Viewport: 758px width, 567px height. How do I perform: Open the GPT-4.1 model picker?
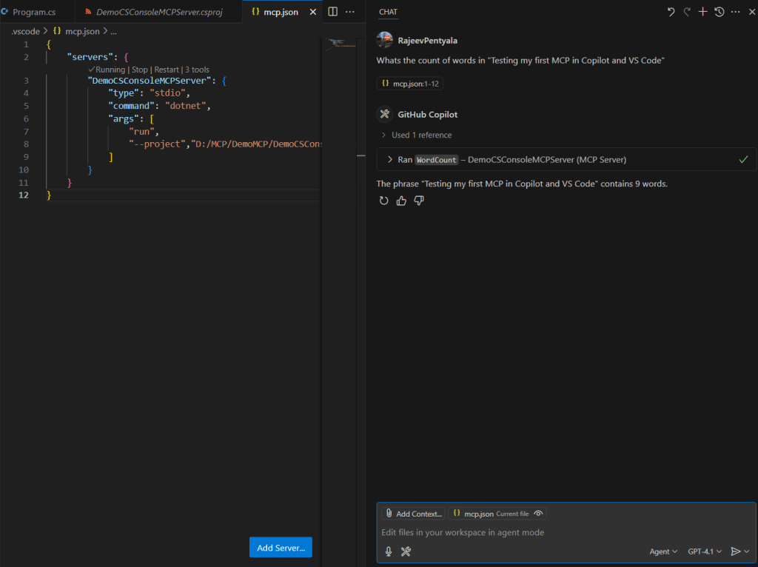(705, 551)
